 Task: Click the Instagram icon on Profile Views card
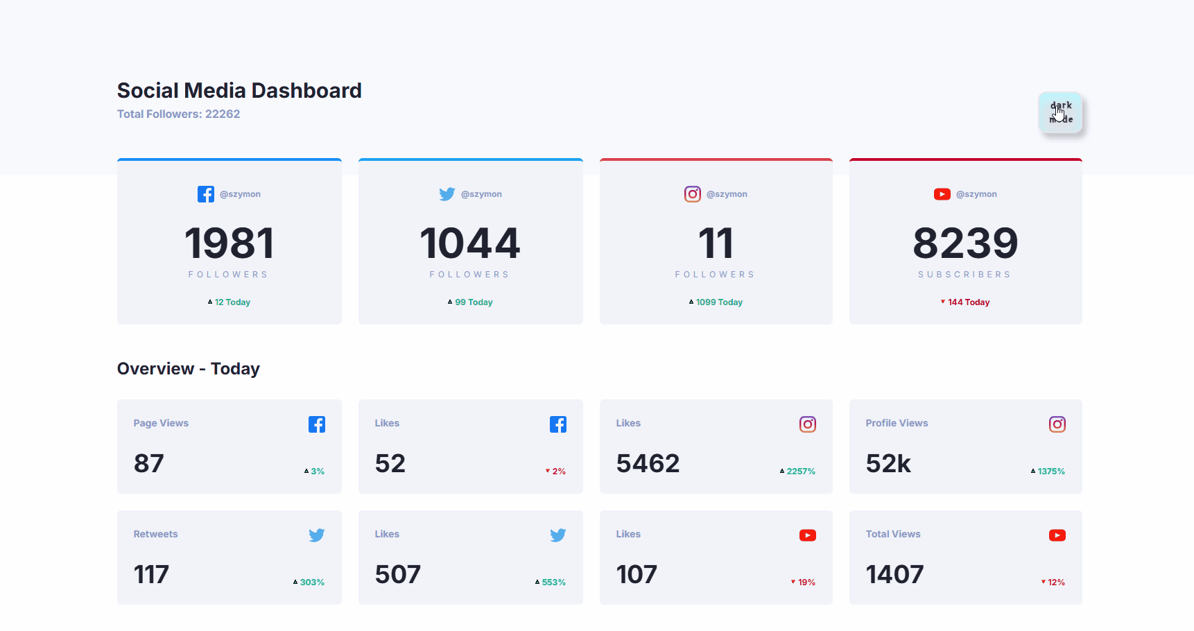[x=1057, y=424]
